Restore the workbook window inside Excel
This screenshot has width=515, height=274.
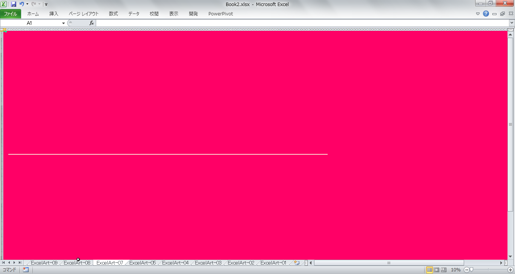[x=503, y=14]
